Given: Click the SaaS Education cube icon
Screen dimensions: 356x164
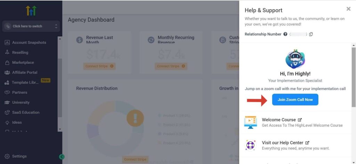Looking at the screenshot, I should [7, 113].
